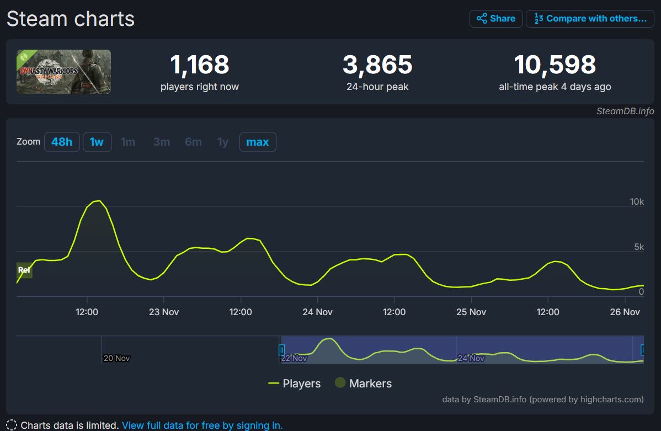The width and height of the screenshot is (661, 431).
Task: Set chart zoom to 48h
Action: (62, 142)
